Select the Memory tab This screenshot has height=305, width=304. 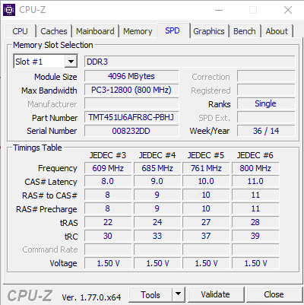point(138,31)
